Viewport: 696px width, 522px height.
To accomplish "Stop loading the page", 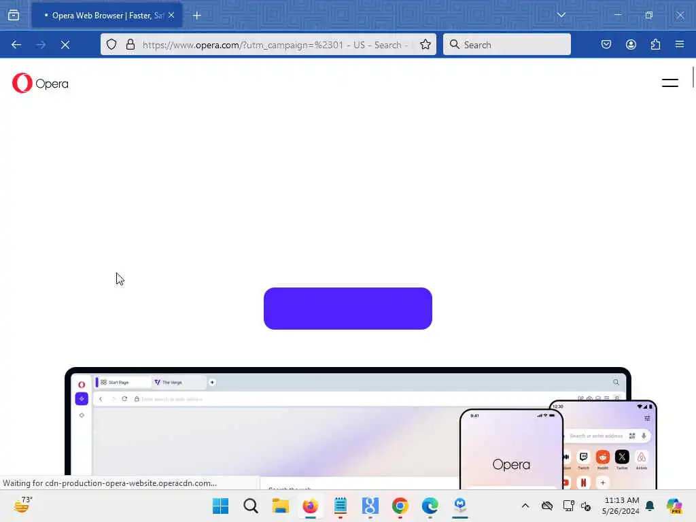I will pyautogui.click(x=65, y=45).
